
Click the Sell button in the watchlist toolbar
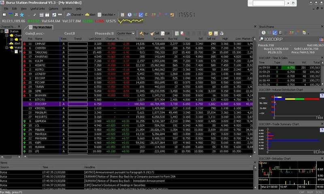point(155,33)
